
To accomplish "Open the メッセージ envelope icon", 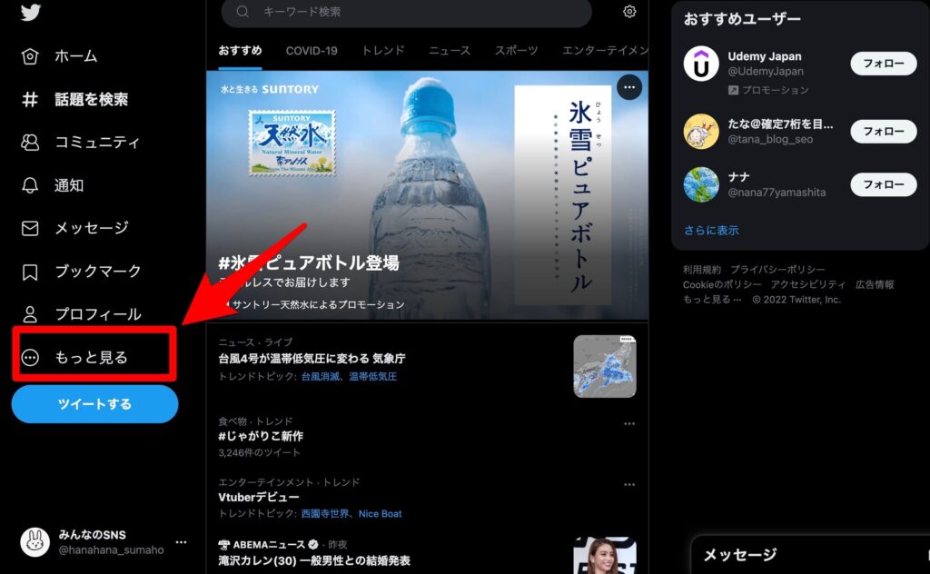I will (x=30, y=228).
